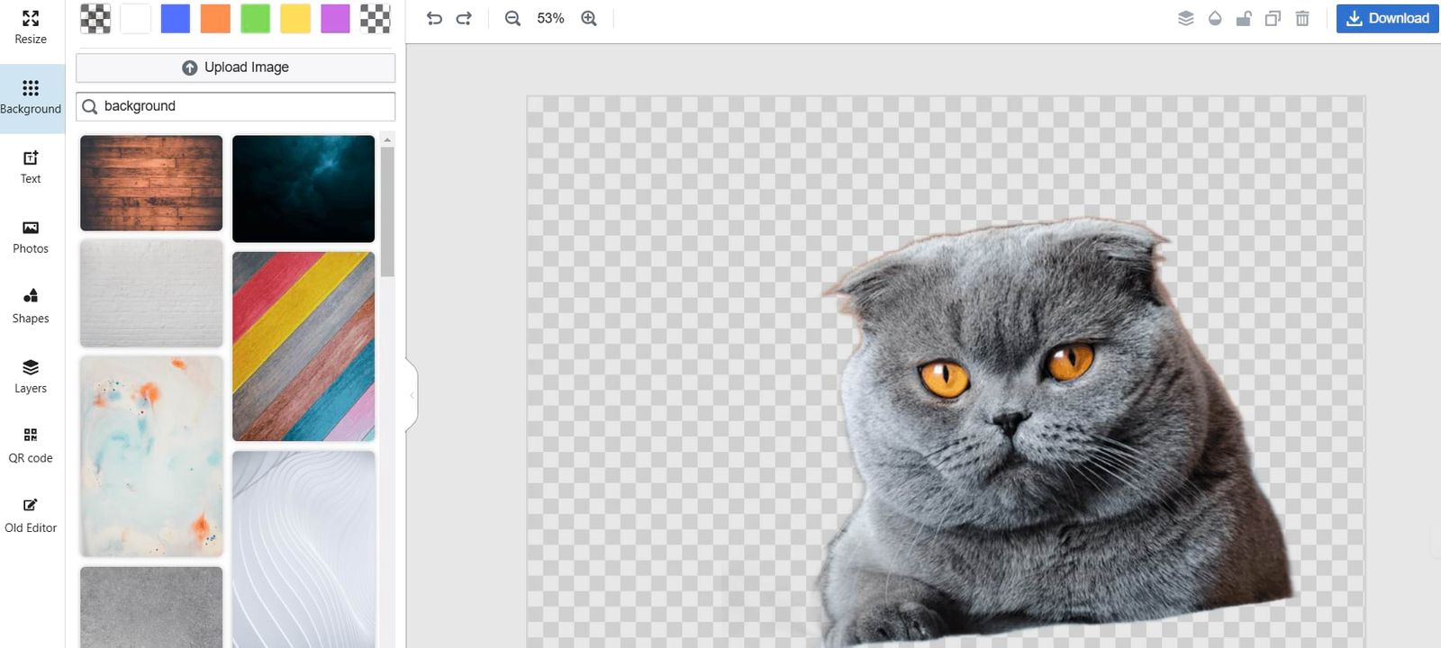Open the QR code tool

(x=31, y=445)
